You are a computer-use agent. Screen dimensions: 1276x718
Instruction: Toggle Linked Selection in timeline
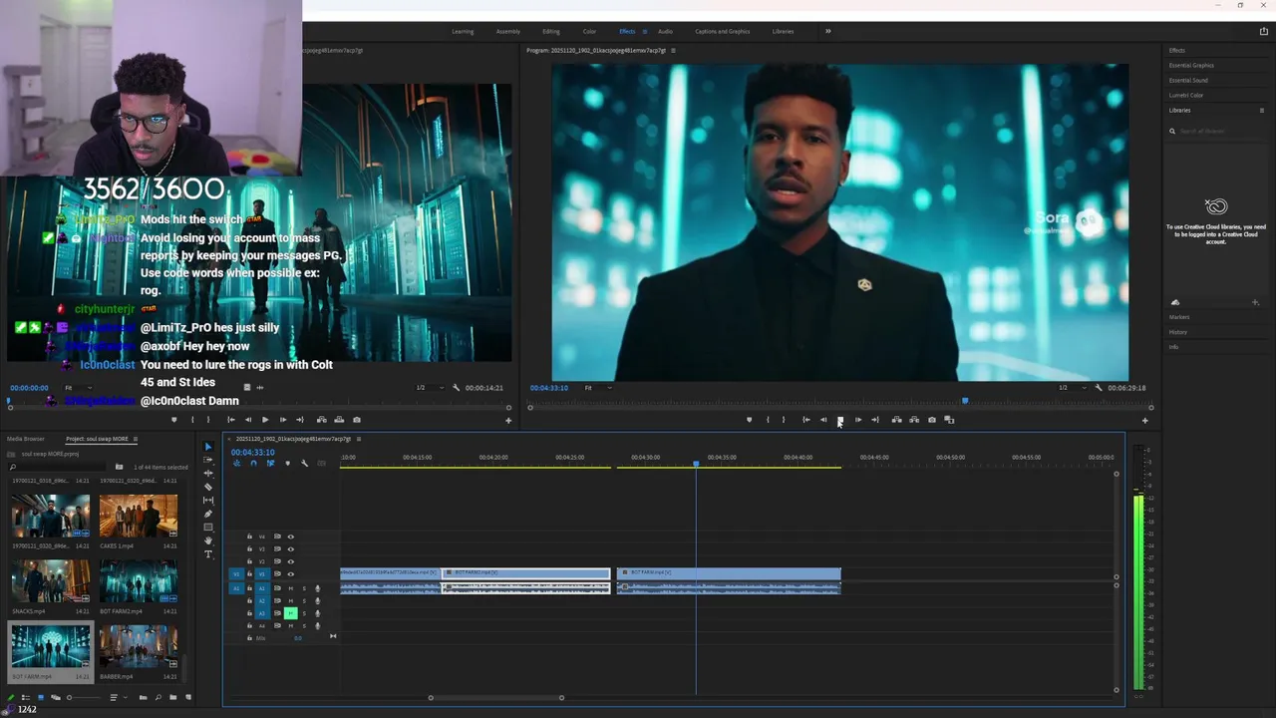(x=270, y=463)
